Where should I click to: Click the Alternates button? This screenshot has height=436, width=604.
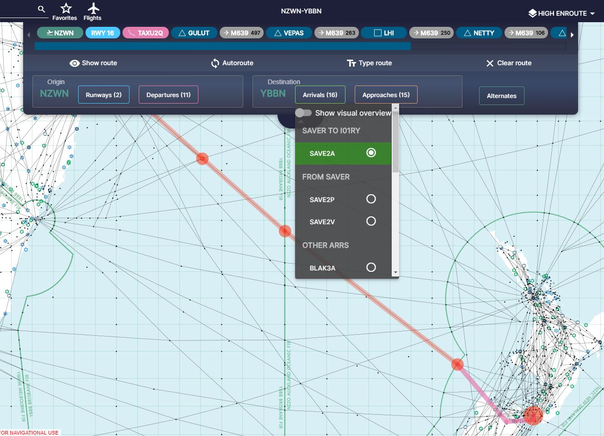point(501,96)
